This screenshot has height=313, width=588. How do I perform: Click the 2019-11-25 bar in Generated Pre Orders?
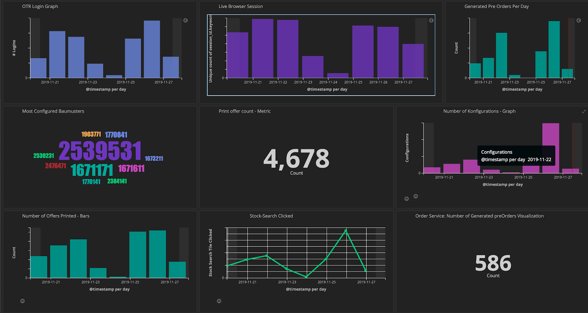(x=541, y=64)
